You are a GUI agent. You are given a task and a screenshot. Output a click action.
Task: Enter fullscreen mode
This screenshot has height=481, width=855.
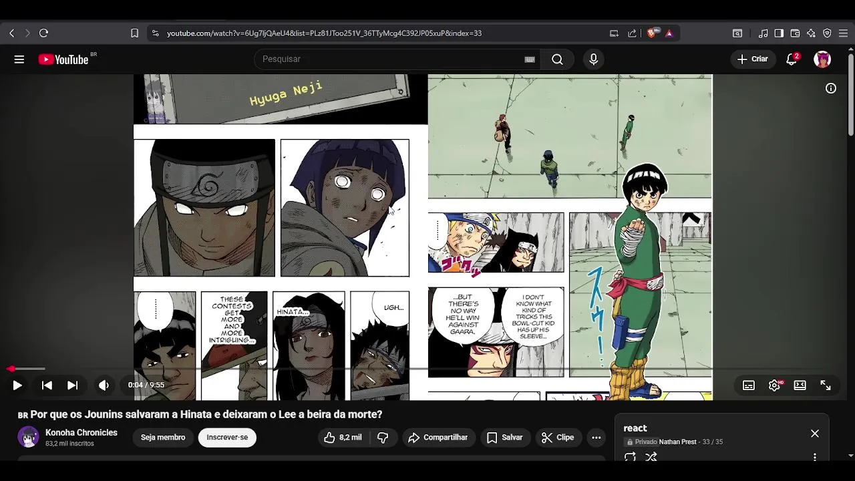click(x=826, y=385)
